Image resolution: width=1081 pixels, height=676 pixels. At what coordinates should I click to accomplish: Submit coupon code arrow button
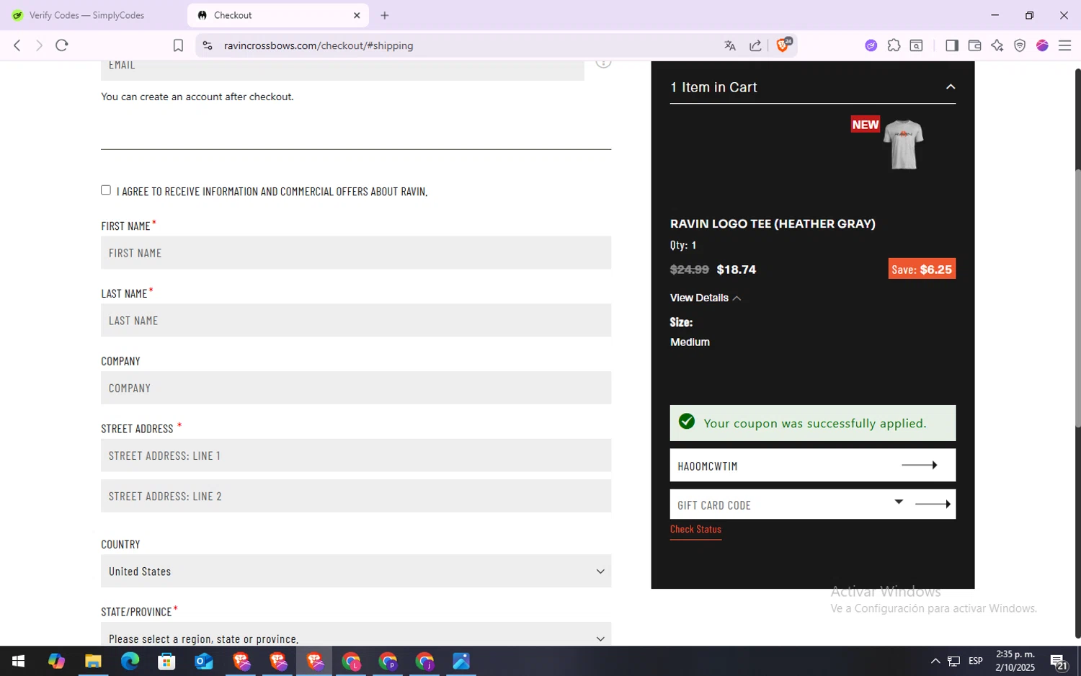tap(920, 466)
